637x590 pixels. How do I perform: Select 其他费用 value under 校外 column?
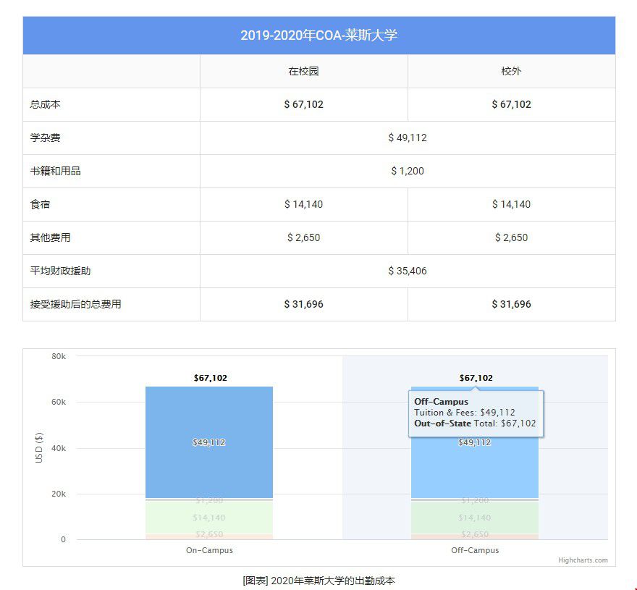(511, 237)
